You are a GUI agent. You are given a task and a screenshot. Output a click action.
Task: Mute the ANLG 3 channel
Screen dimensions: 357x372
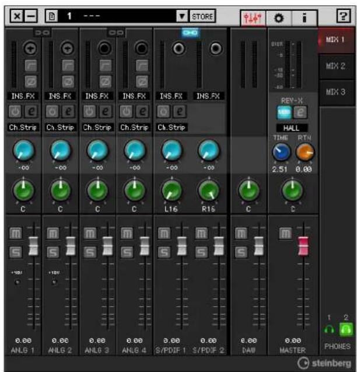click(90, 233)
